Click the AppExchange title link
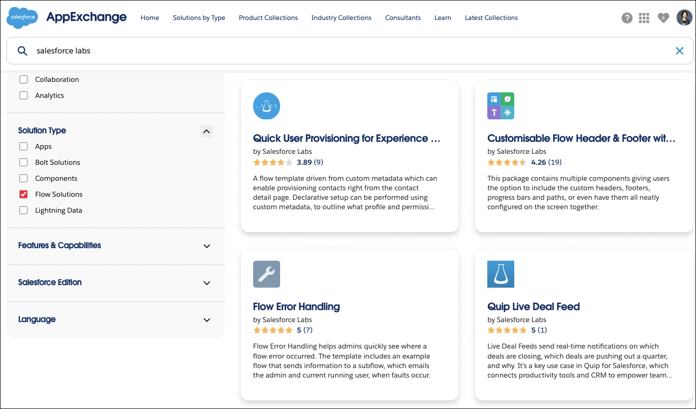The image size is (696, 409). point(86,17)
